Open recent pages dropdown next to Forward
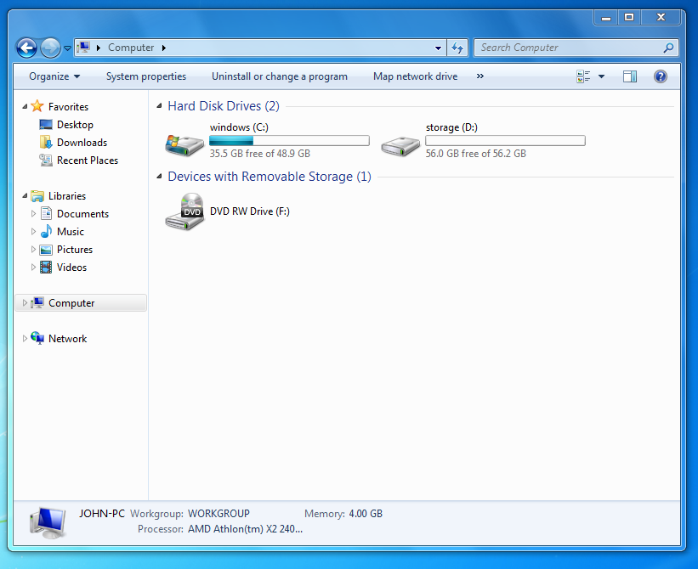Viewport: 698px width, 569px height. tap(67, 48)
